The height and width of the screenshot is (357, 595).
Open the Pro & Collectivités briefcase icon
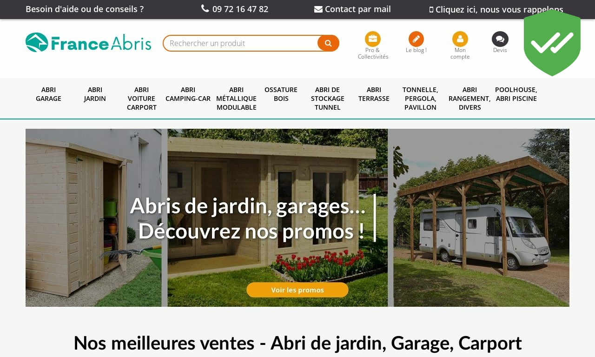(373, 39)
